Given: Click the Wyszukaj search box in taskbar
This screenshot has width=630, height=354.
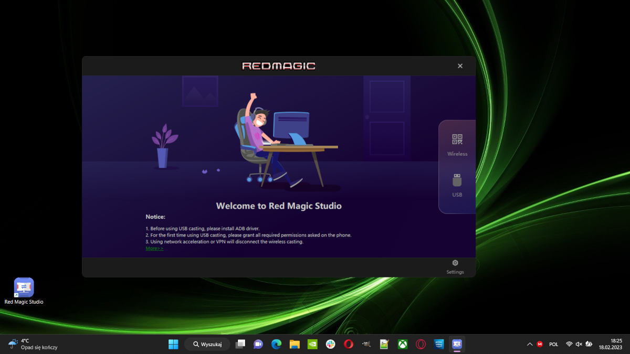Looking at the screenshot, I should (207, 344).
